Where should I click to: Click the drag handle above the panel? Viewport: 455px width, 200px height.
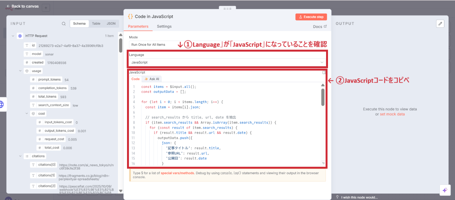(227, 8)
